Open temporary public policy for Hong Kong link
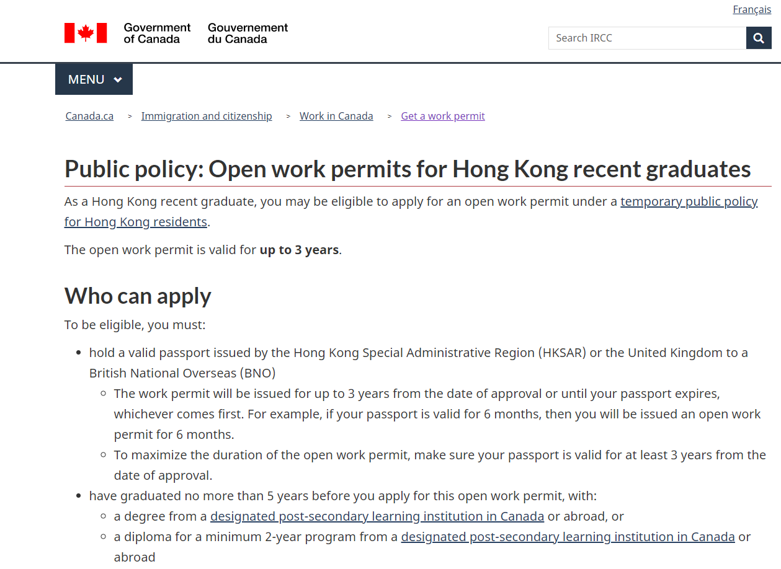 point(411,211)
